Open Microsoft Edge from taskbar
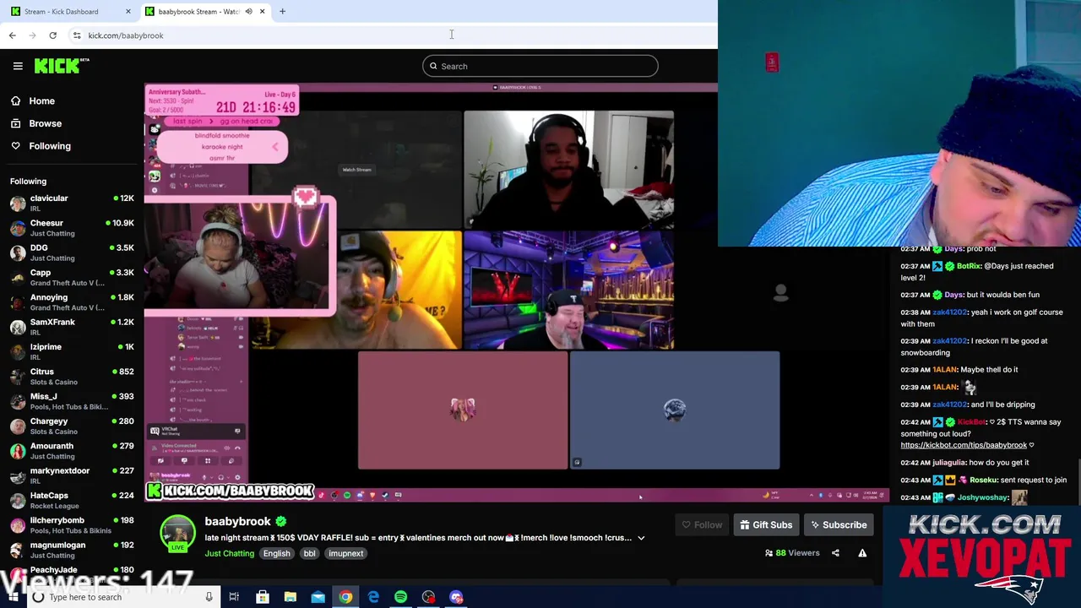 (x=373, y=597)
